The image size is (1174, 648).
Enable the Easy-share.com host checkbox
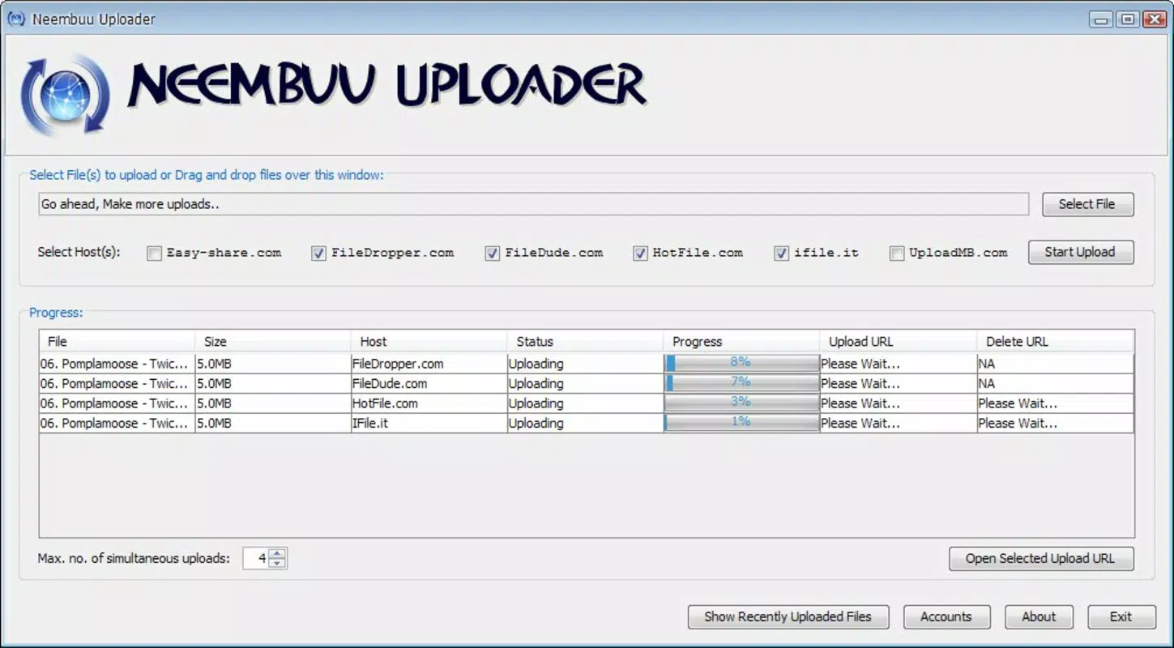coord(154,254)
